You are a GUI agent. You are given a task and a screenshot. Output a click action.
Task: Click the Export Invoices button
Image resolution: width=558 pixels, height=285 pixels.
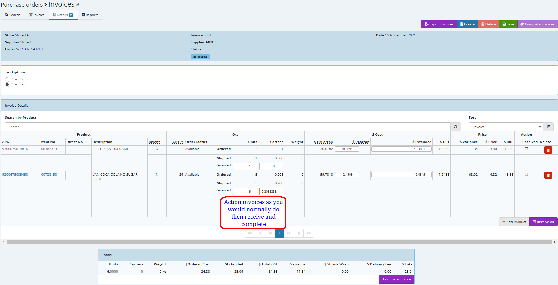point(439,24)
